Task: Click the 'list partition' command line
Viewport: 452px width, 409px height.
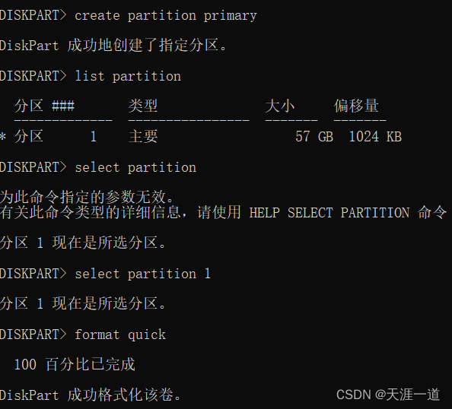Action: click(91, 76)
